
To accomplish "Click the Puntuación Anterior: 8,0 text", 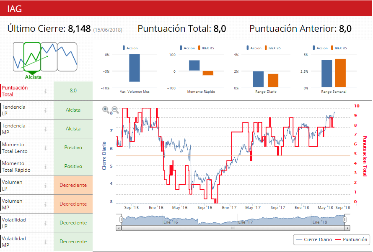I will (x=300, y=29).
